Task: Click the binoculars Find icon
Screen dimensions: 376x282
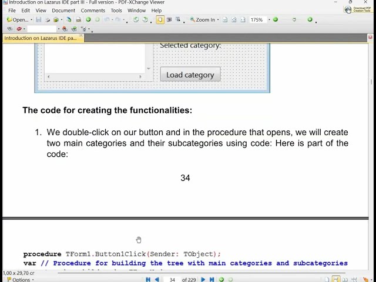Action: [x=10, y=29]
